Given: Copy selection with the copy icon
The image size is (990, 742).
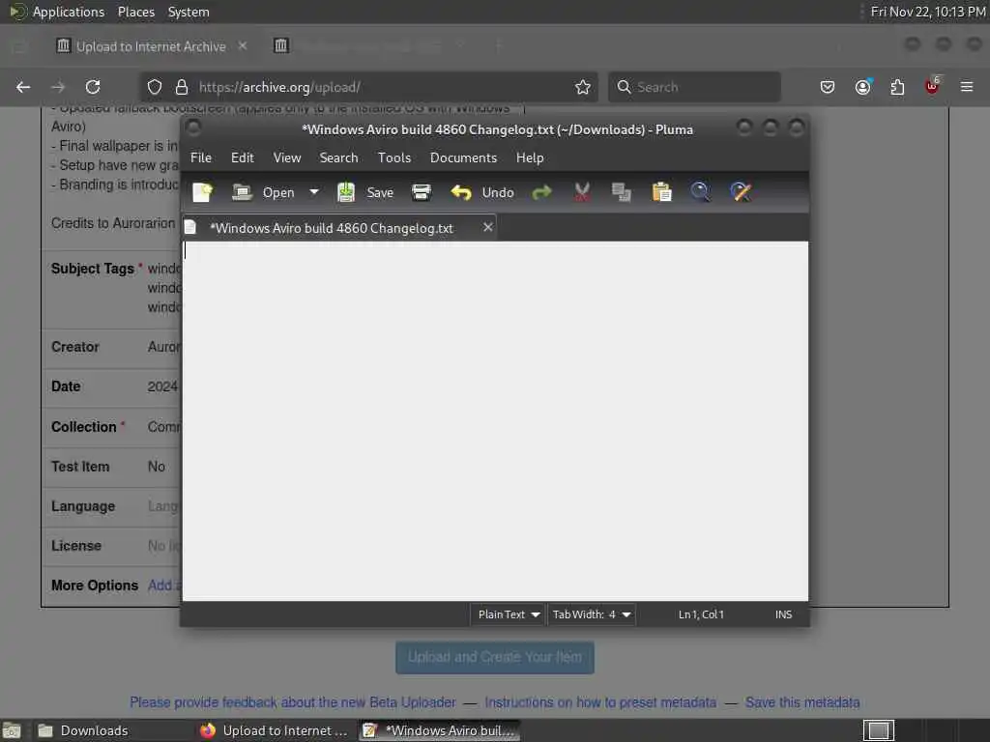Looking at the screenshot, I should click(622, 192).
